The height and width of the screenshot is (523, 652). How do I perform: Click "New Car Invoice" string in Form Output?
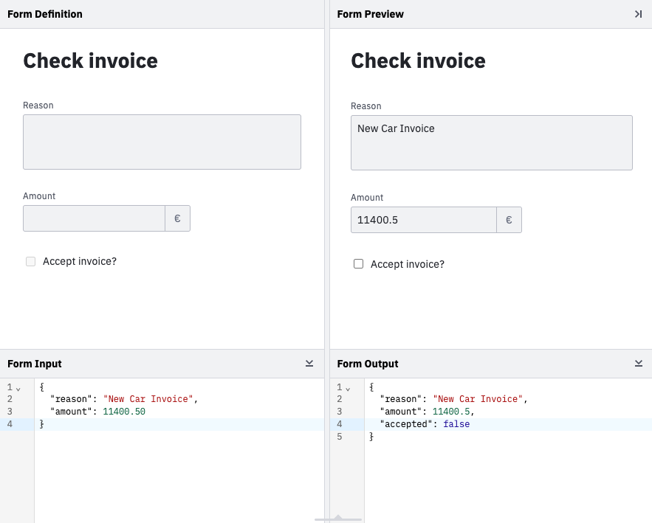coord(478,399)
